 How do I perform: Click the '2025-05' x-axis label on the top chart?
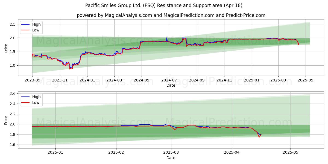pos(305,81)
